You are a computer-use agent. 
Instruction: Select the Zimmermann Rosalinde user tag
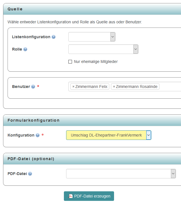pos(137,87)
